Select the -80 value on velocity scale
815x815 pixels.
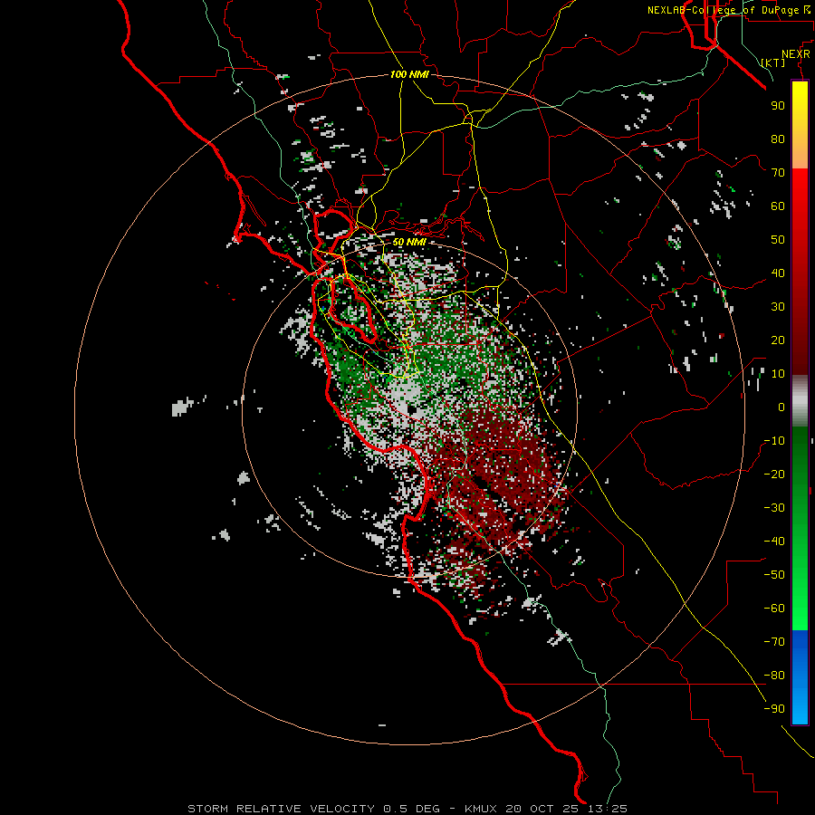(774, 676)
